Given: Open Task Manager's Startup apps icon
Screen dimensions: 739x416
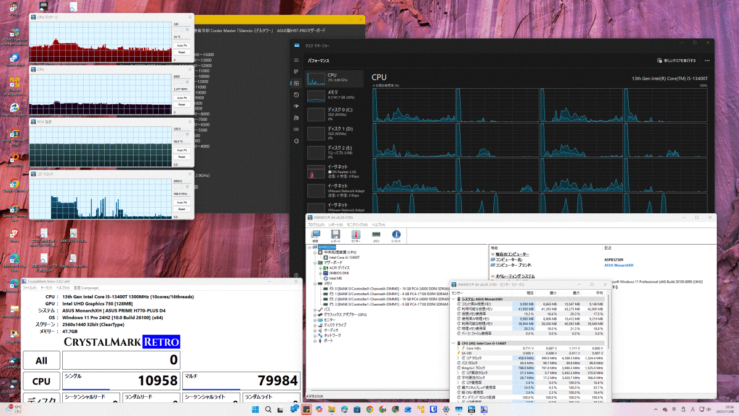Looking at the screenshot, I should click(x=296, y=106).
